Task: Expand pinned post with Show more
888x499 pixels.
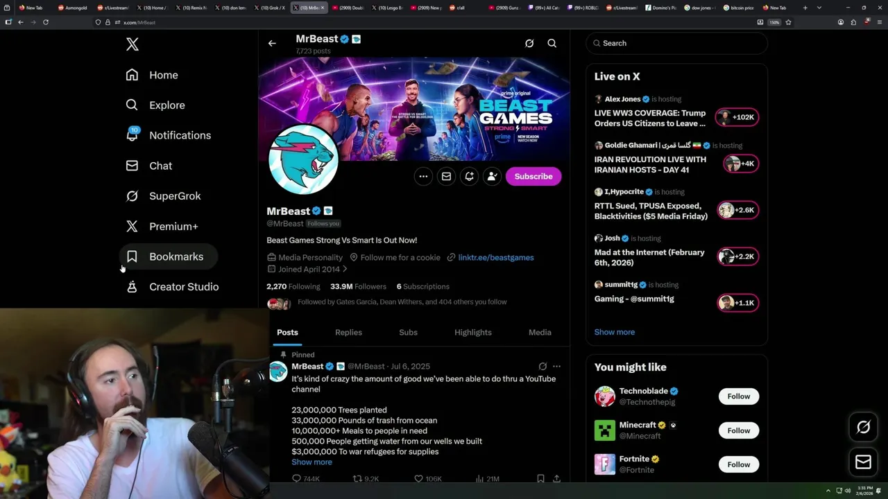Action: point(311,462)
